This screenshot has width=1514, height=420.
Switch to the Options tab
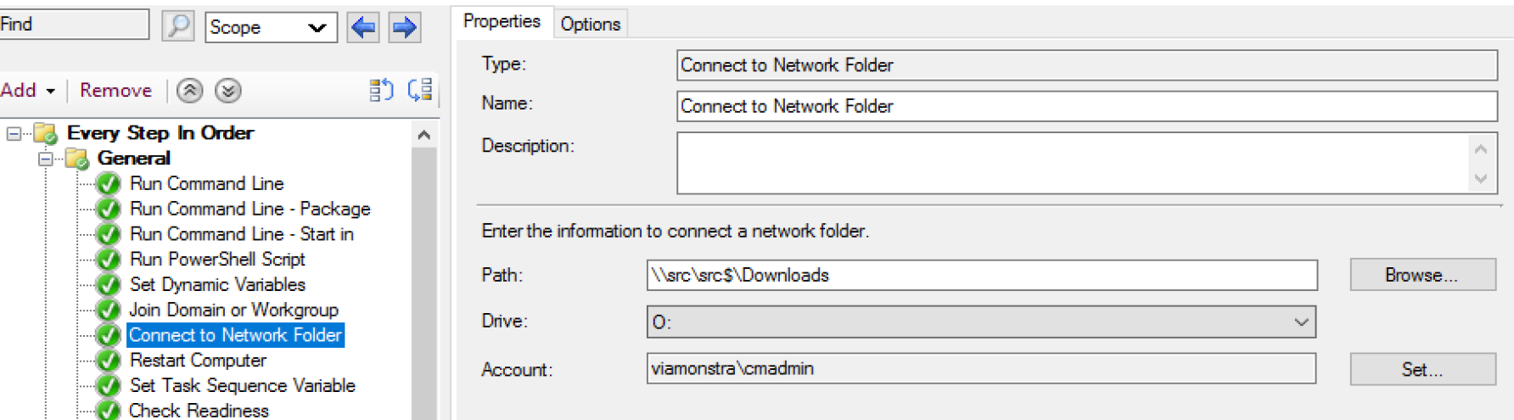[x=590, y=24]
